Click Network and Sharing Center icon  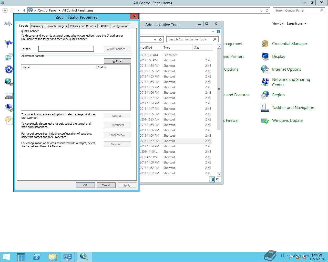coord(265,82)
